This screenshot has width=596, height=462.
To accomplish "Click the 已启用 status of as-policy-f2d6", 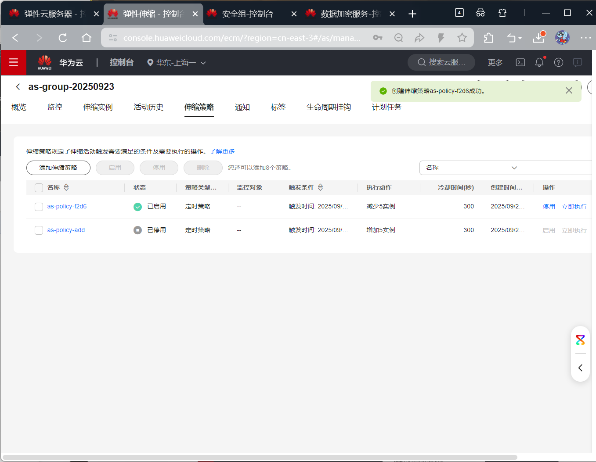I will coord(150,206).
